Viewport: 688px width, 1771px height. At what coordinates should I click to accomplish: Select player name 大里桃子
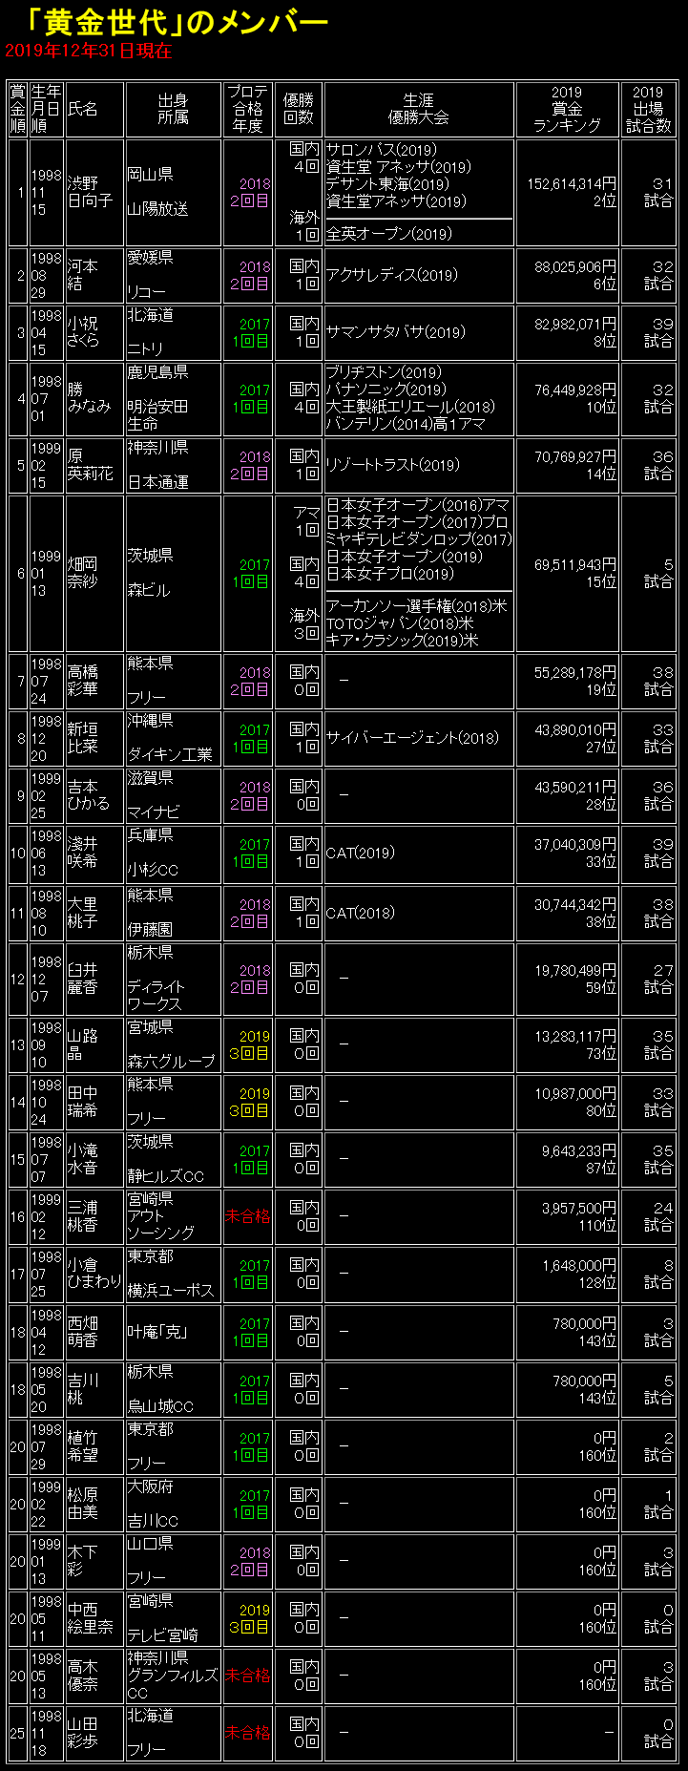pyautogui.click(x=83, y=913)
